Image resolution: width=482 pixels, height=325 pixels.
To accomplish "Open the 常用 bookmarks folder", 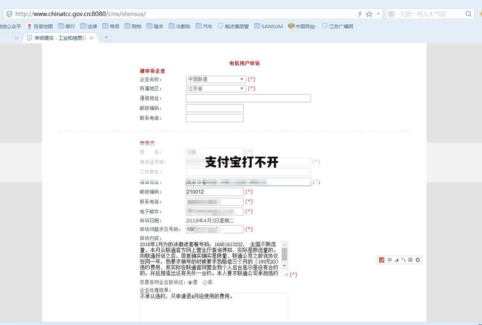I will (111, 26).
